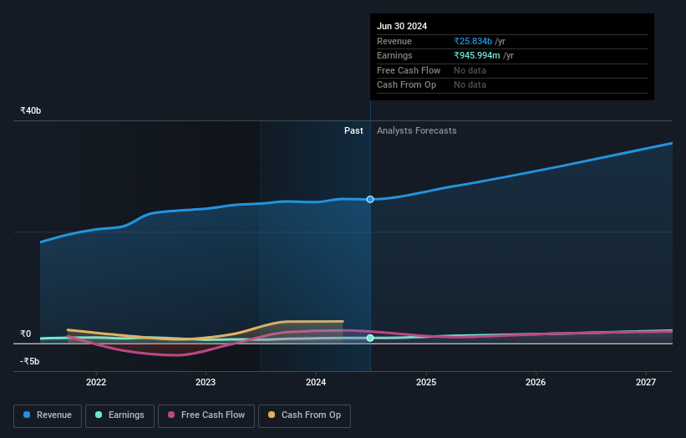Click the ₹0 y-axis label

click(x=26, y=334)
